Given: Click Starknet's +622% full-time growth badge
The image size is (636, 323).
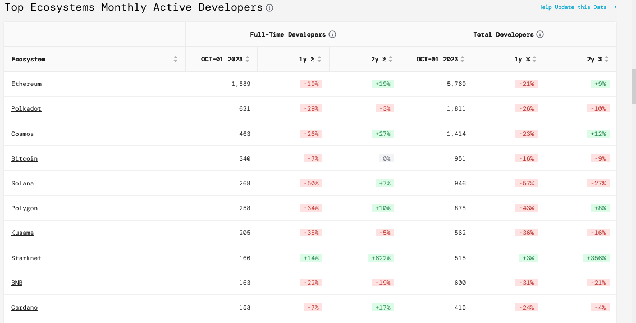Looking at the screenshot, I should [x=381, y=258].
